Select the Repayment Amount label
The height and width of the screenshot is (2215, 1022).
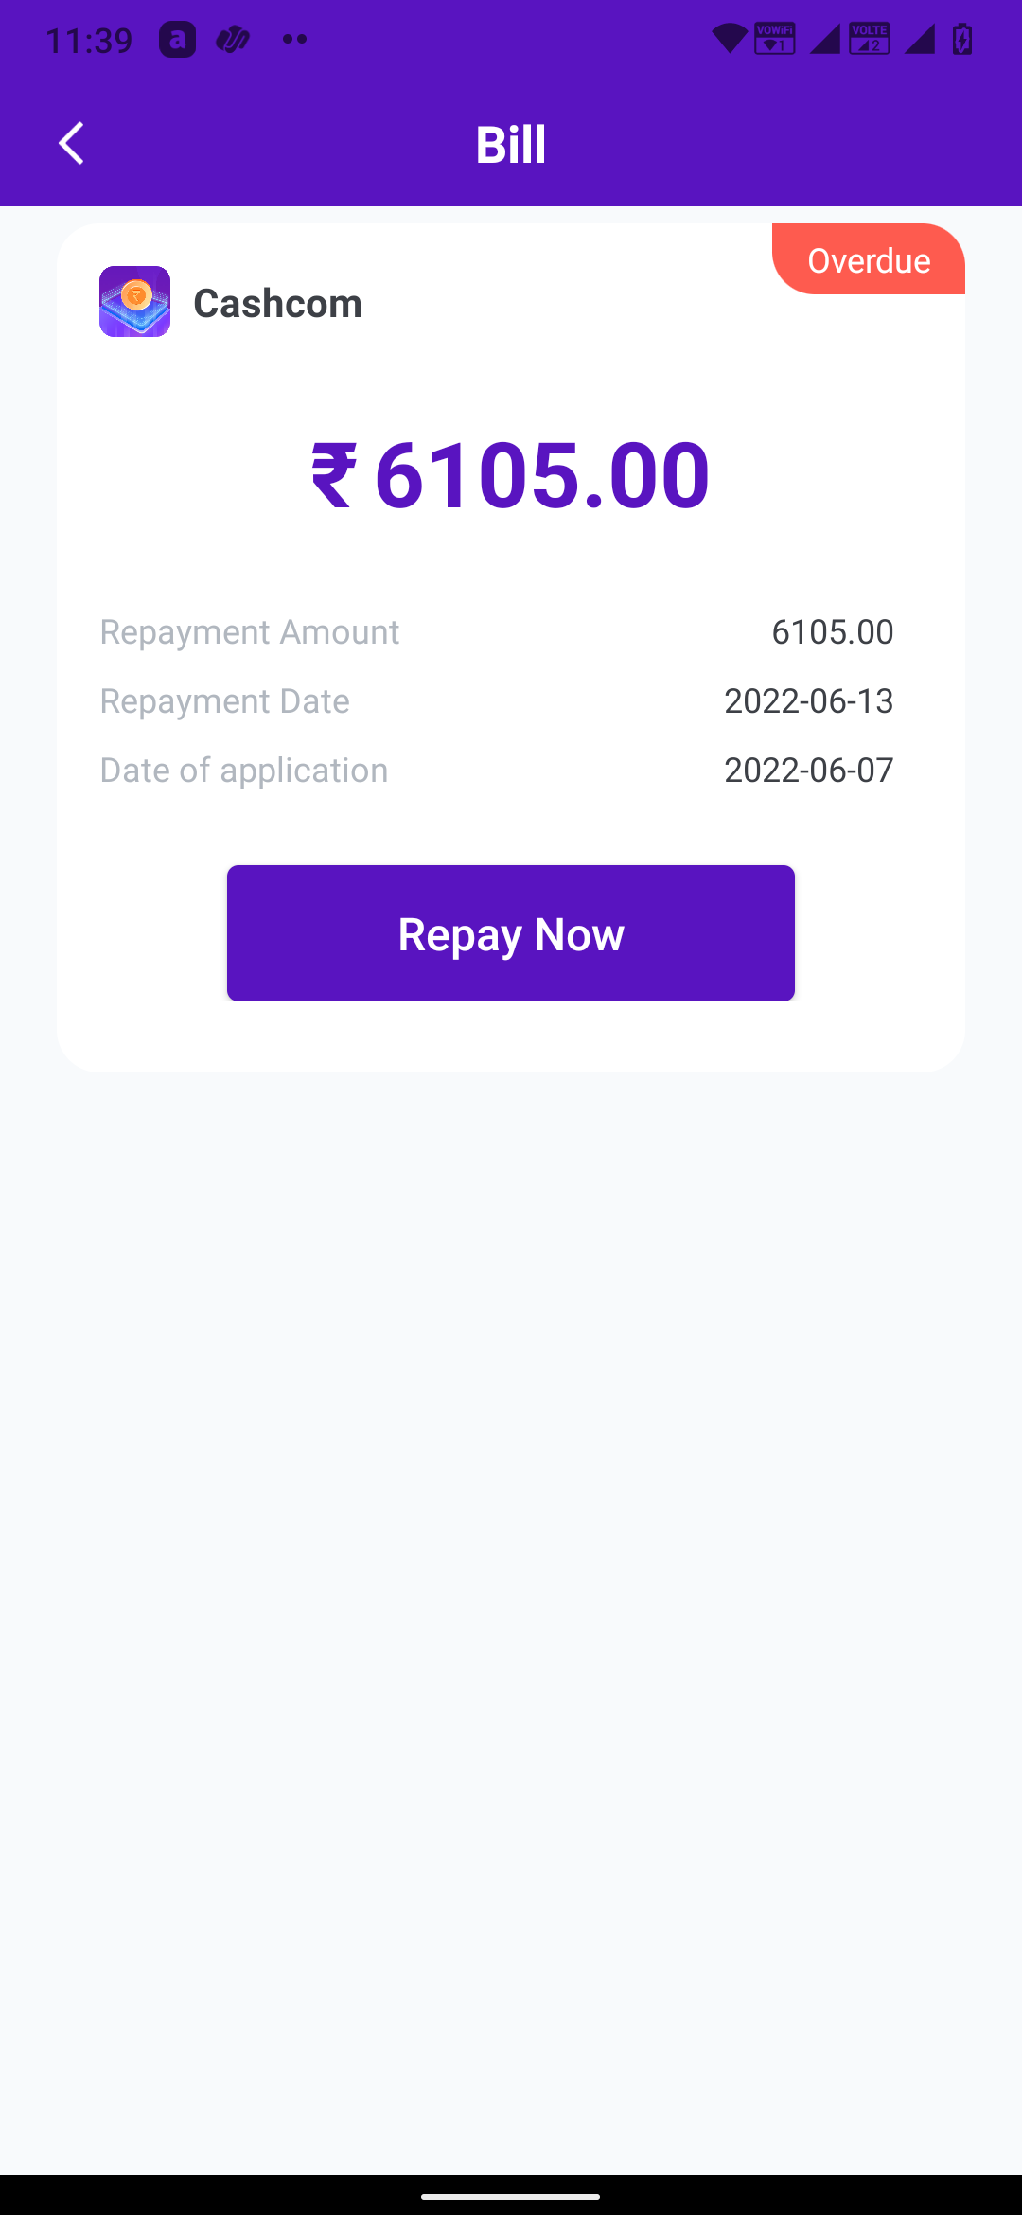pyautogui.click(x=250, y=632)
